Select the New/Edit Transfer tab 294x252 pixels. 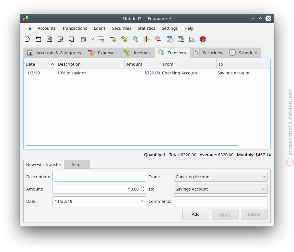coord(44,164)
